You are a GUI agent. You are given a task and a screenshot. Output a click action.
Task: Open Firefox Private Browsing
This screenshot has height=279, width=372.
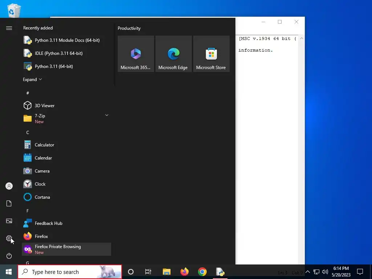click(x=66, y=249)
